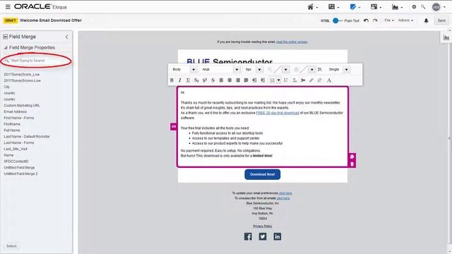This screenshot has height=254, width=452.
Task: Click the delete trash icon on text block
Action: (352, 164)
